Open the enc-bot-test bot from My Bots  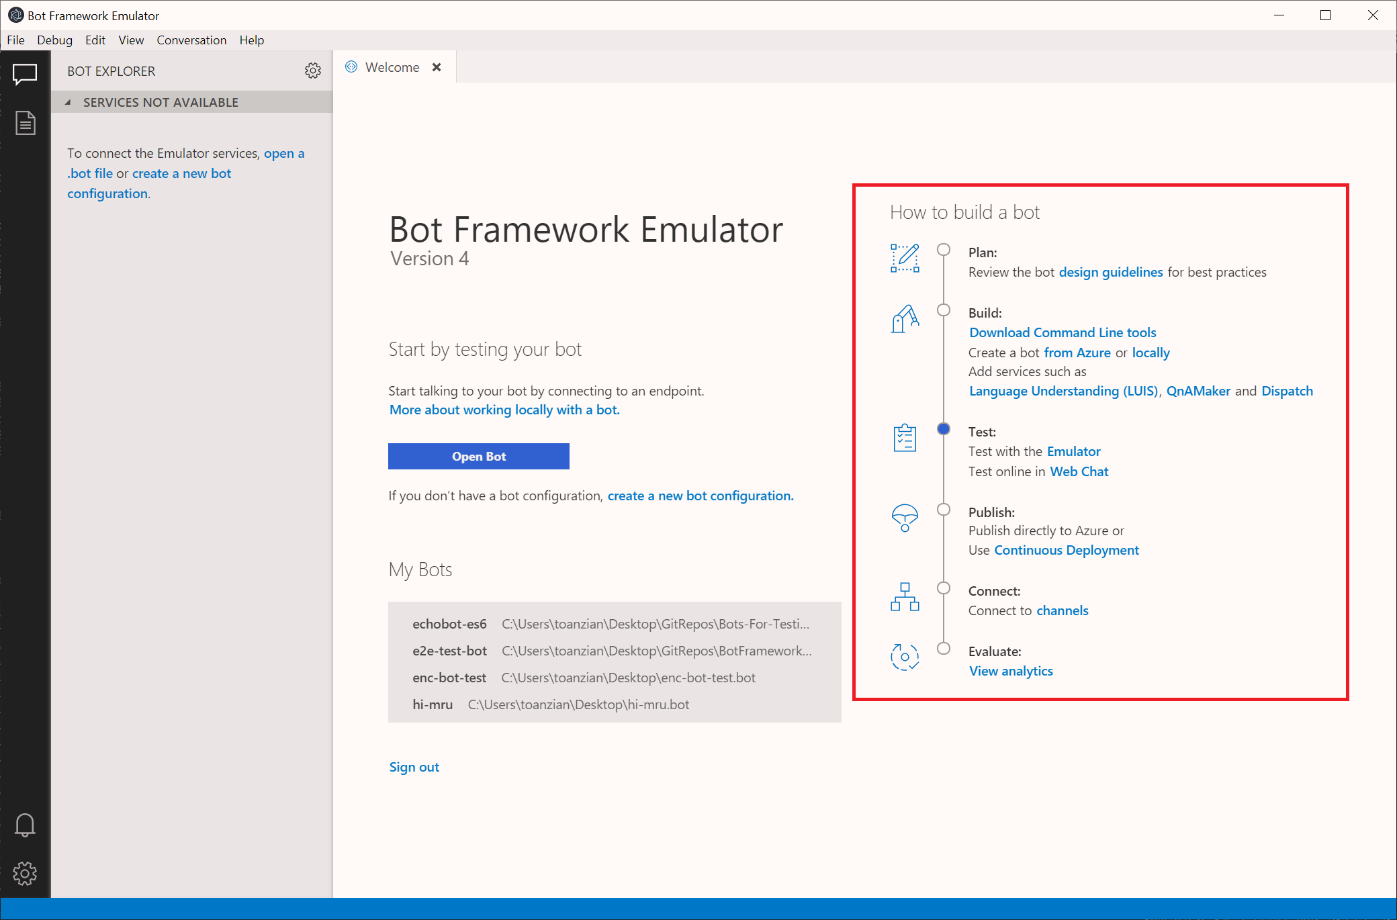tap(615, 678)
